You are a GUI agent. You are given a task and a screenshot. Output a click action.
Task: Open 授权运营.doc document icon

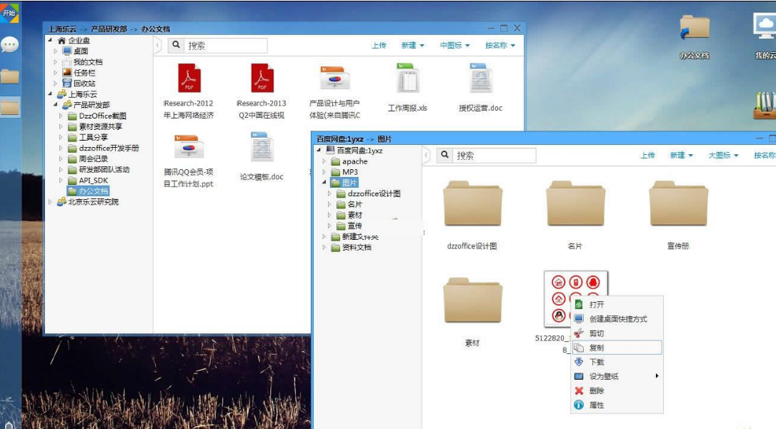point(481,78)
